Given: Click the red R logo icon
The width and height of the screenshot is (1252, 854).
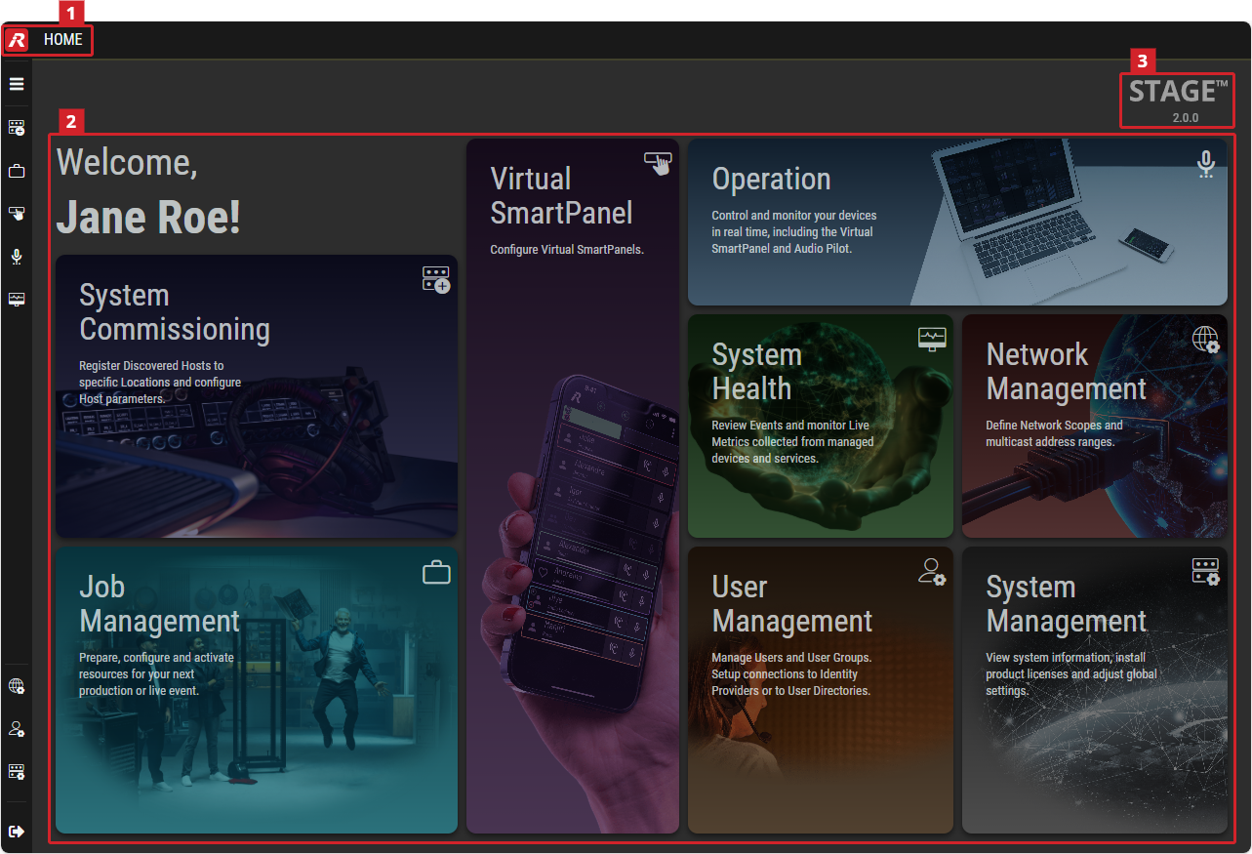Looking at the screenshot, I should pos(17,41).
